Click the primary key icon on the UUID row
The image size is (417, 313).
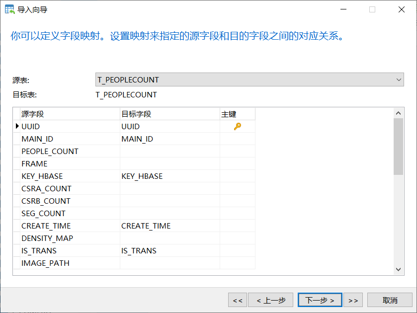click(237, 126)
